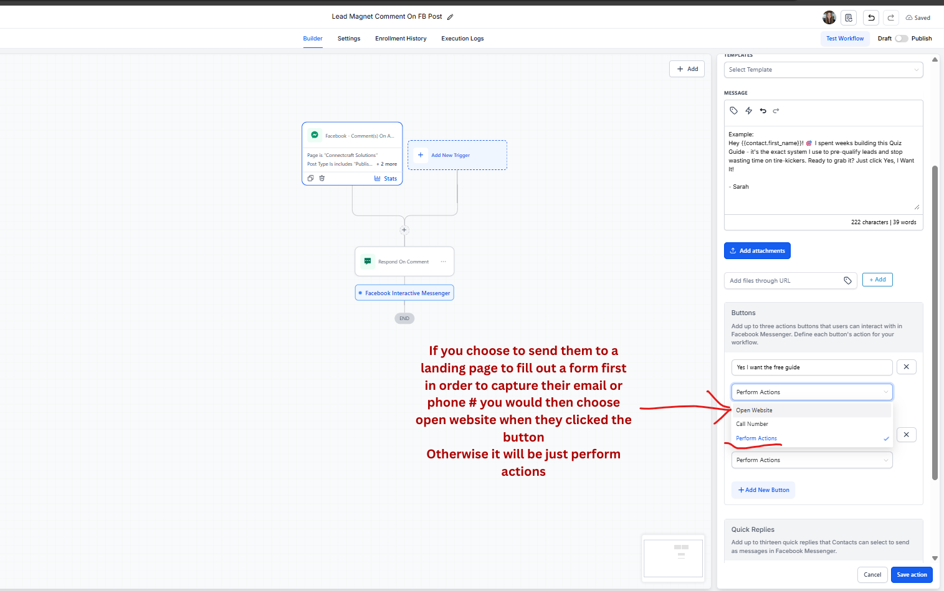Choose Open Website from the dropdown list

coord(812,410)
